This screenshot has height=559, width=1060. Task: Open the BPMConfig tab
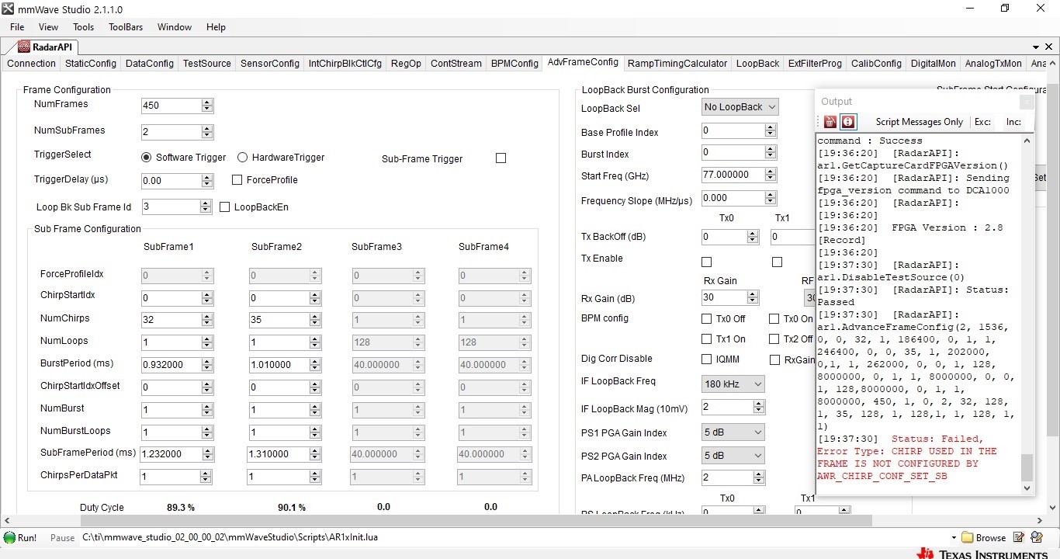coord(514,64)
